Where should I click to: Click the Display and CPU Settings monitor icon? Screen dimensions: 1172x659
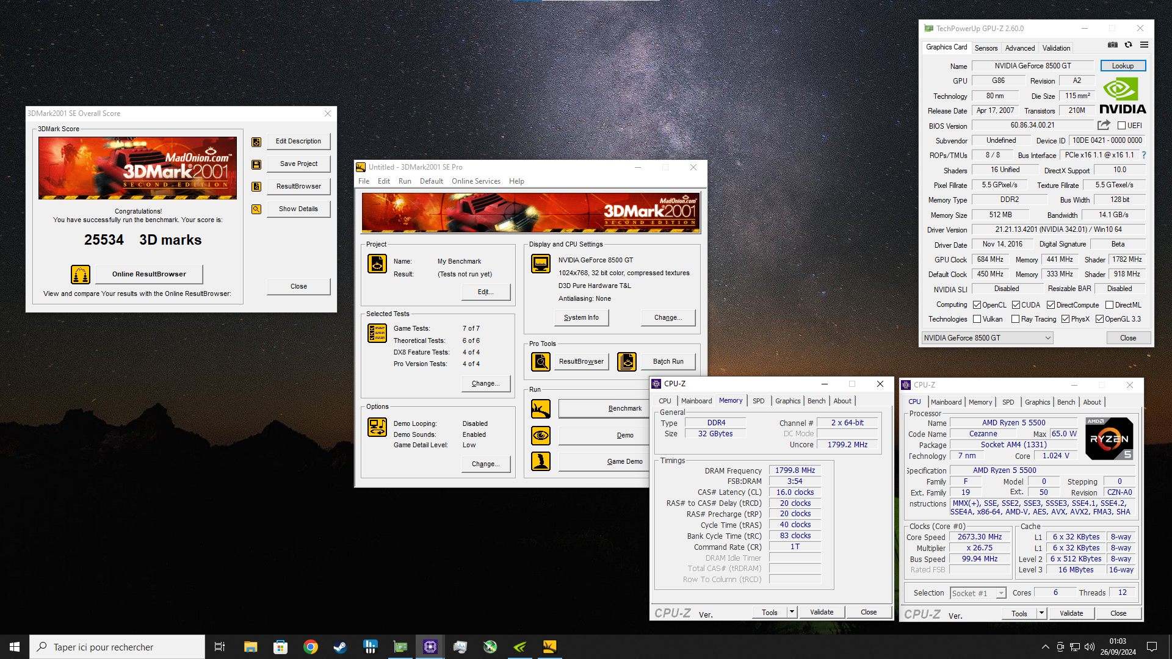(x=541, y=264)
